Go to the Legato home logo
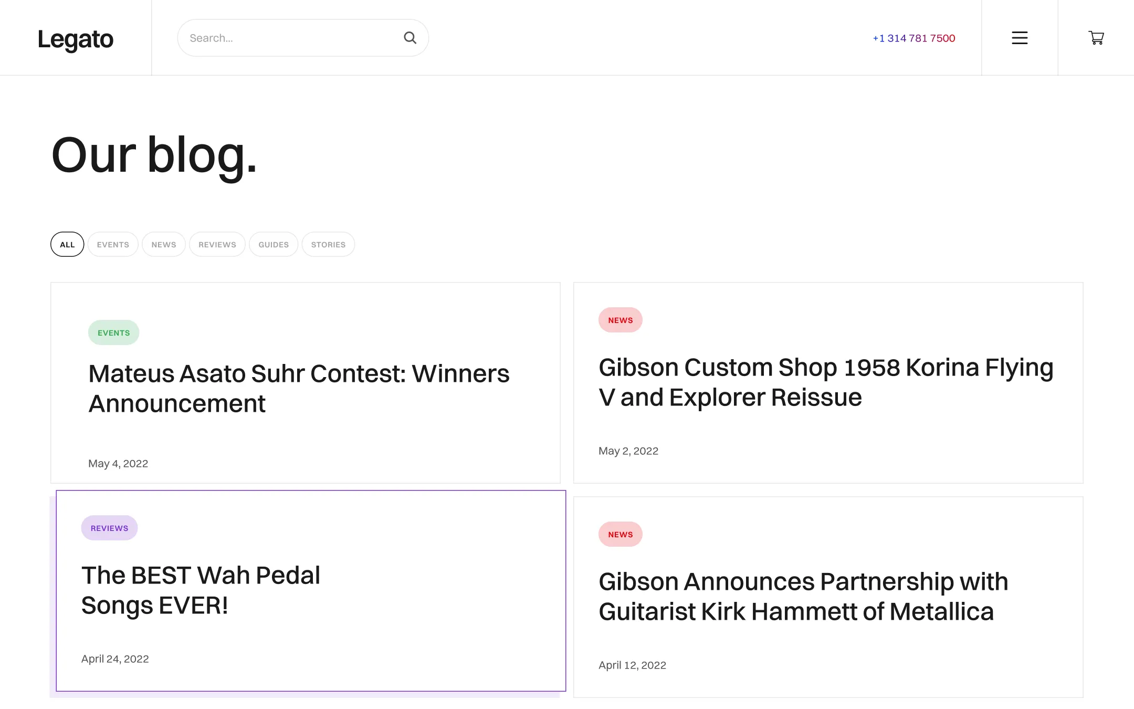This screenshot has height=709, width=1134. tap(76, 39)
